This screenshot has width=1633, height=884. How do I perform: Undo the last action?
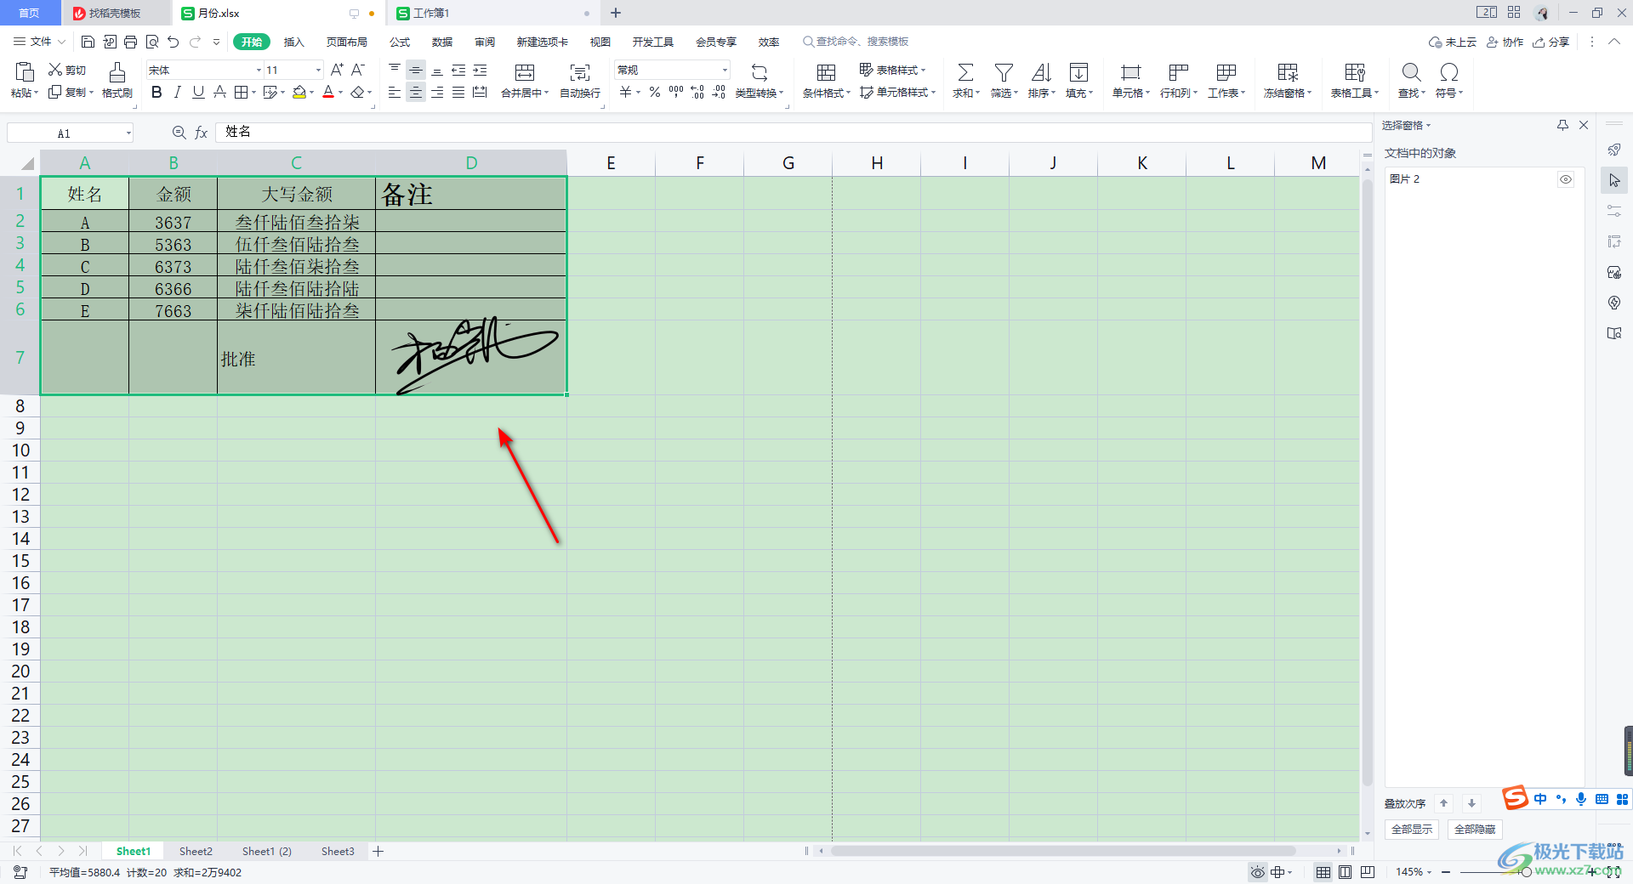coord(174,42)
